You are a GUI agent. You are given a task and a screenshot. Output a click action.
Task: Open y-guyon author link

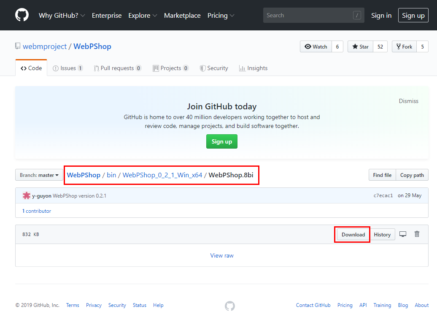pyautogui.click(x=41, y=196)
